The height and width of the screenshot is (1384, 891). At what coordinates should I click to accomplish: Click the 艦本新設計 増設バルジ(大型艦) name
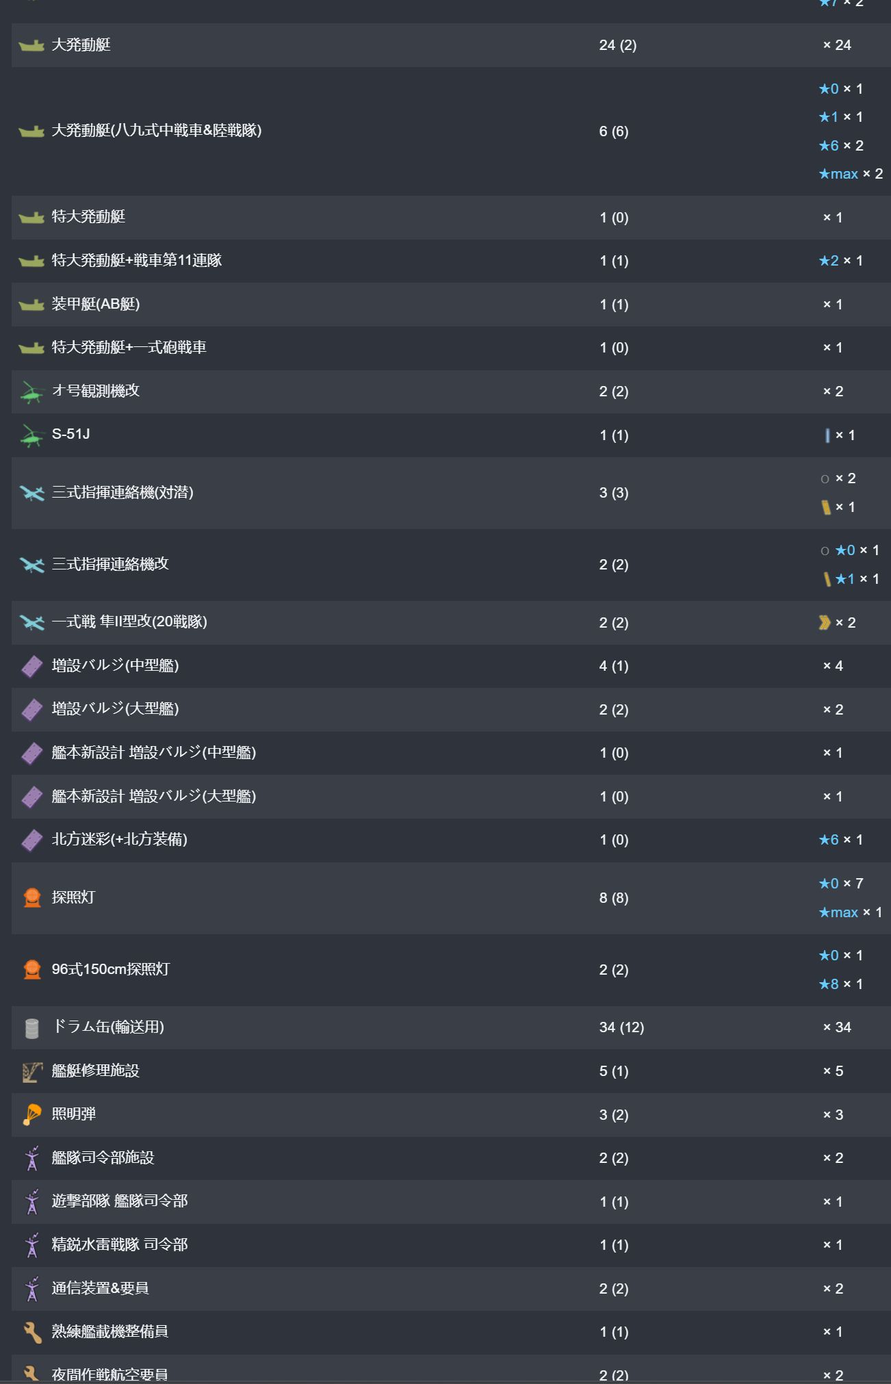coord(154,796)
